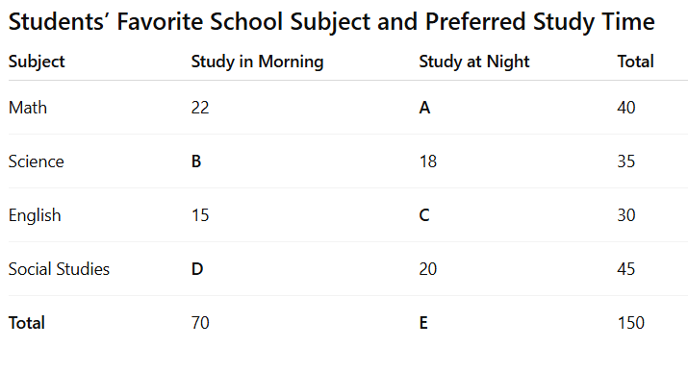
Task: Select value 18 in Science row
Action: 428,161
